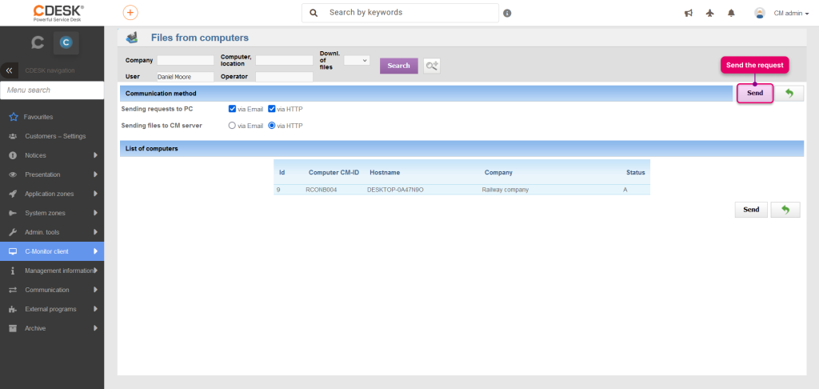Select the DESKTOP-0A47N9O hostname cell
The height and width of the screenshot is (389, 819).
(395, 190)
